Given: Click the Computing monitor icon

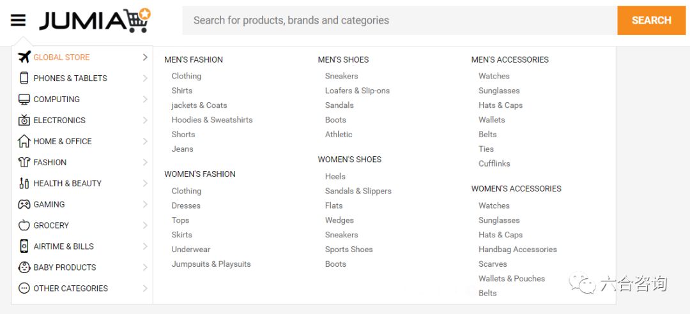Looking at the screenshot, I should [24, 99].
